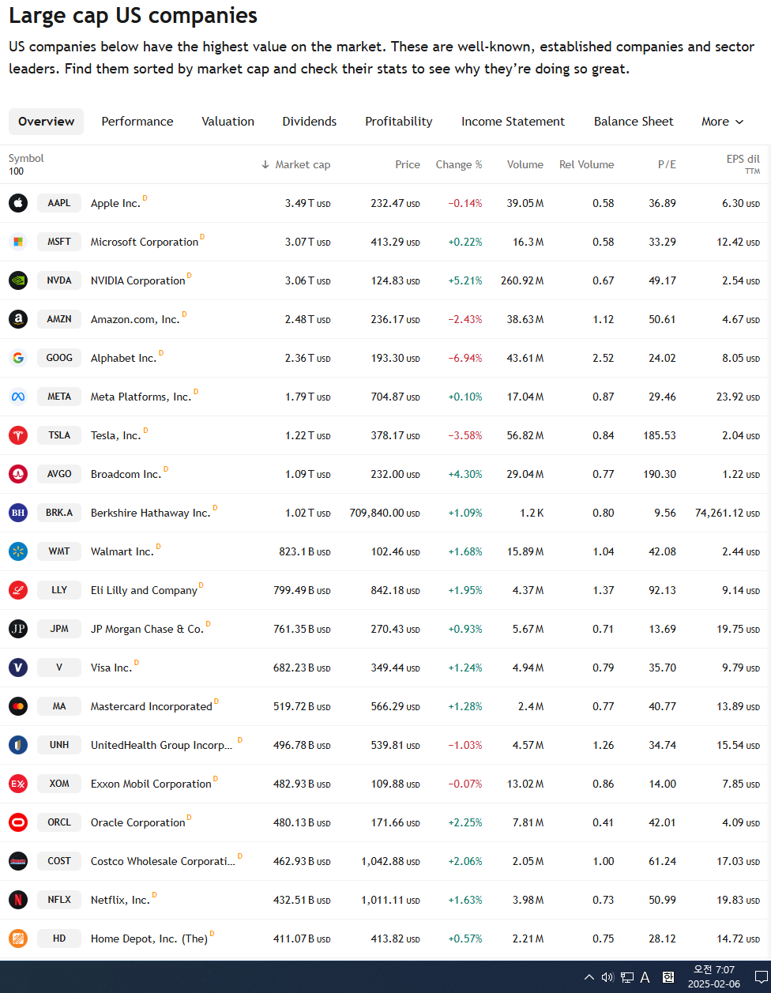Click the Visa logo icon
This screenshot has width=771, height=993.
point(18,668)
